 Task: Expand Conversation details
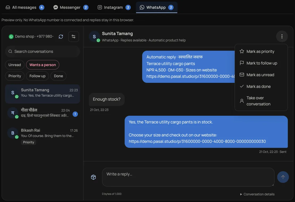(x=257, y=194)
